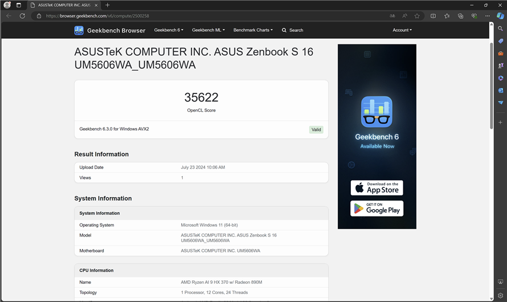Refresh the Geekbench page
Viewport: 507px width, 302px height.
(22, 16)
